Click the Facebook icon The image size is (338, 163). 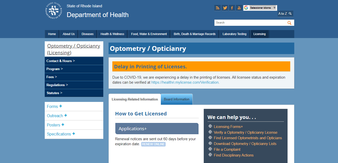pos(232,8)
